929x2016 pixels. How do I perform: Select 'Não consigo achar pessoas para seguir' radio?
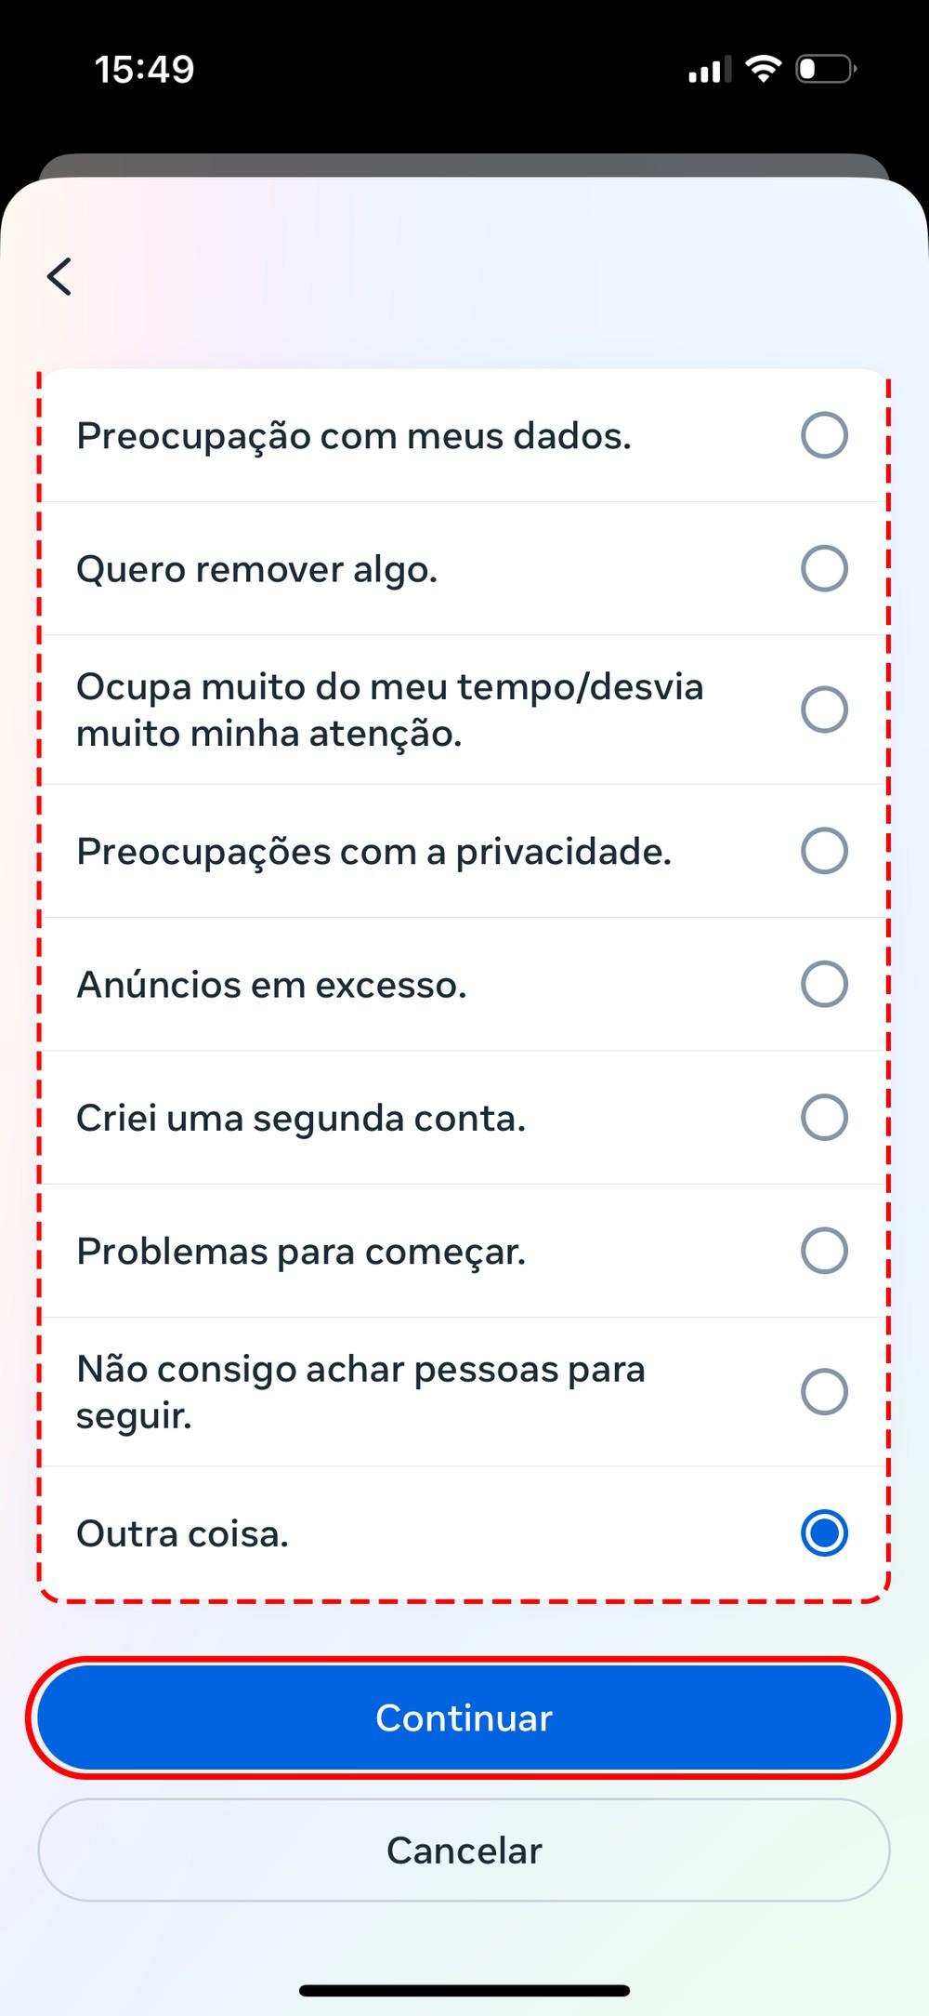click(824, 1392)
